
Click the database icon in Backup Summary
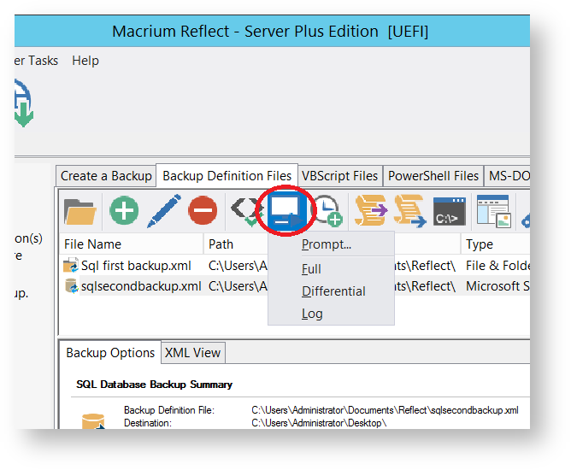coord(93,420)
